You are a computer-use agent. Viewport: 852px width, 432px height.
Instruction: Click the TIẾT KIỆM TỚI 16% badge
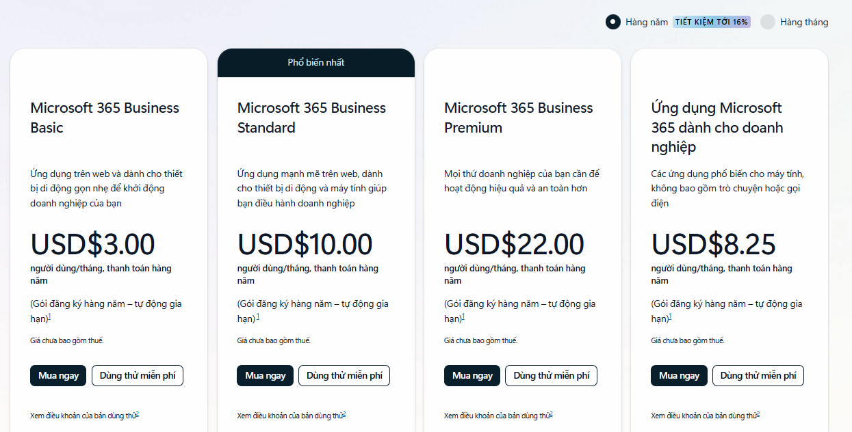pyautogui.click(x=711, y=22)
